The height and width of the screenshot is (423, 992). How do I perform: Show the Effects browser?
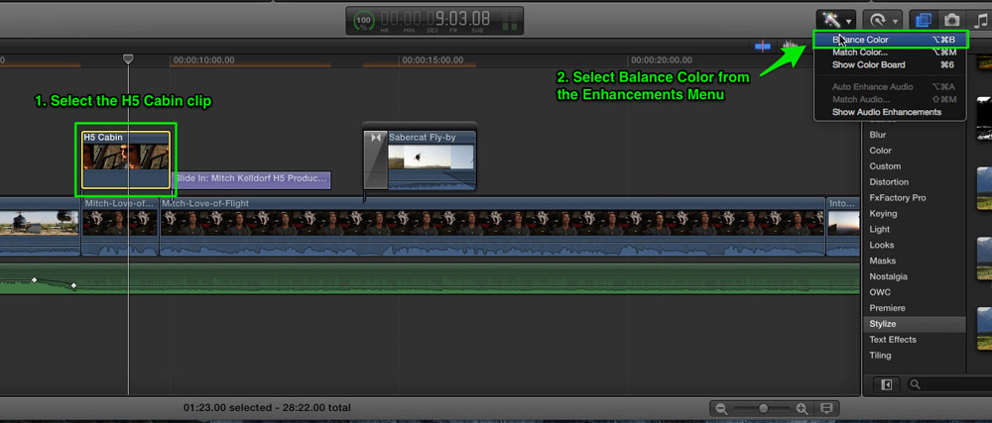(x=923, y=20)
